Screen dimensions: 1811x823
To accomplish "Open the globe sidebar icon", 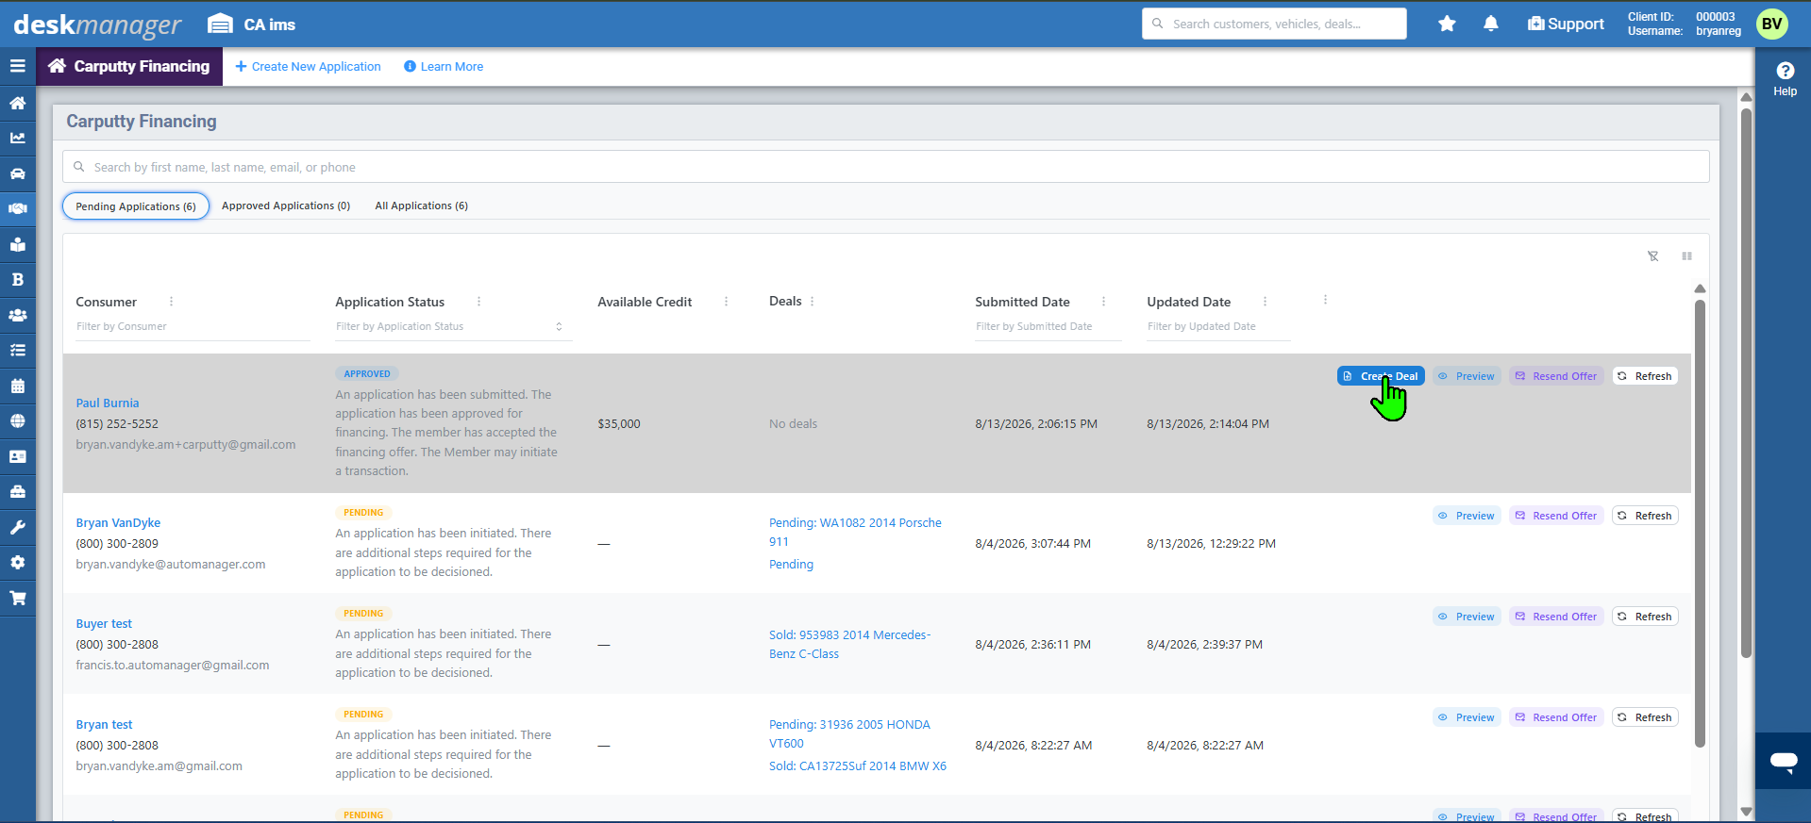I will 17,420.
